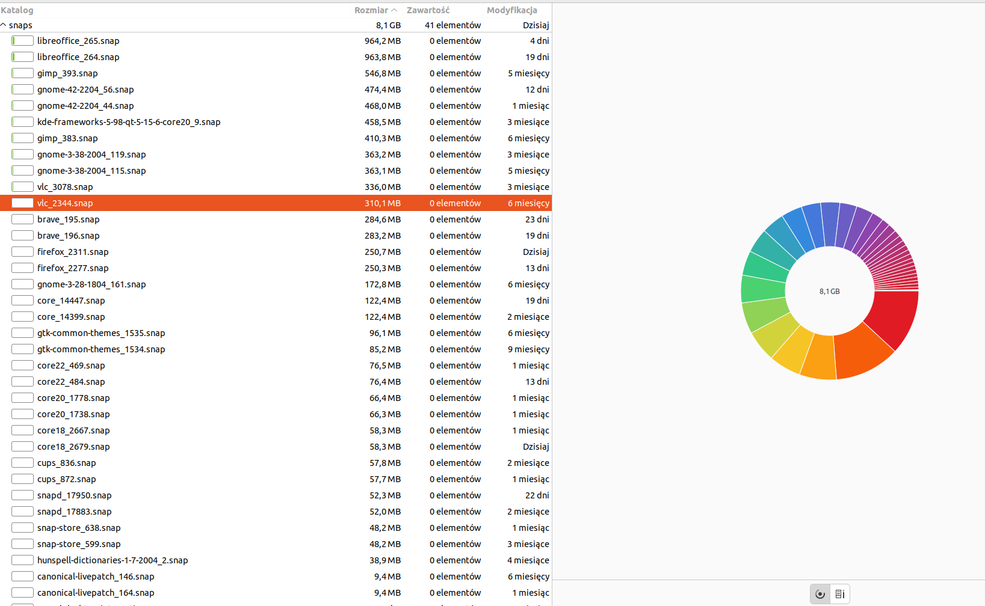Select core22_469.snap

pos(276,366)
